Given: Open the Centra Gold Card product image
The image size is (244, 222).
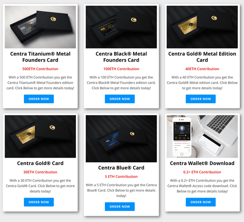Looking at the screenshot, I should [40, 136].
